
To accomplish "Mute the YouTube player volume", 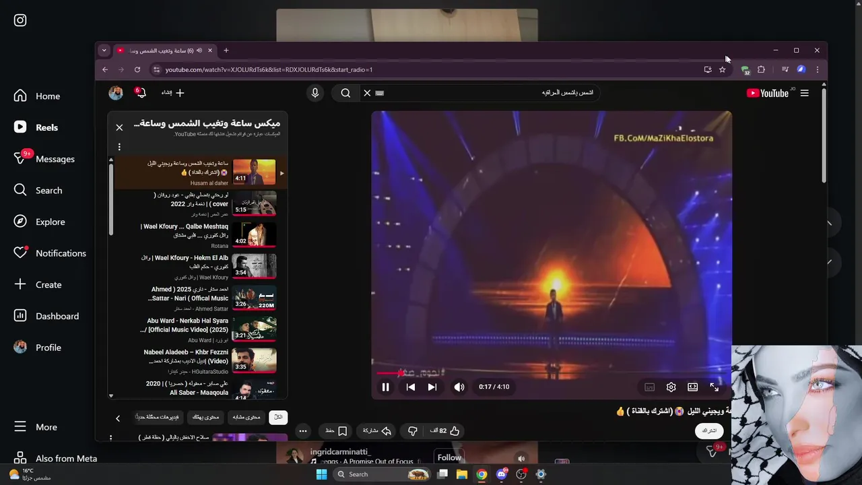I will coord(459,387).
